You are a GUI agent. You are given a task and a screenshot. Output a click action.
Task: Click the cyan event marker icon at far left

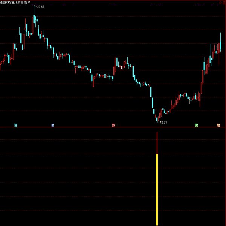click(x=16, y=125)
